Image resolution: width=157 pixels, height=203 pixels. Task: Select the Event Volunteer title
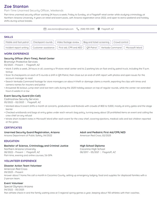[x=14, y=183]
